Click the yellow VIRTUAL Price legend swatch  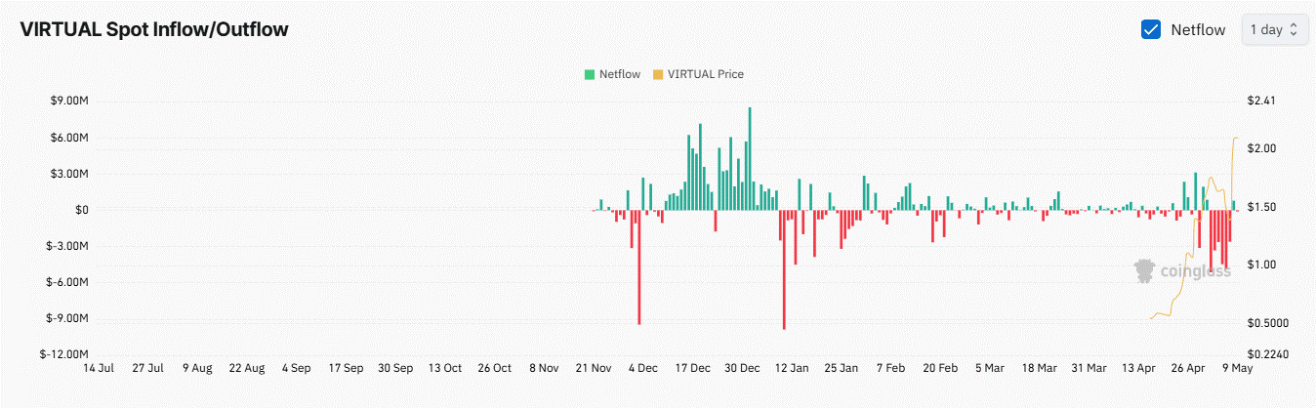click(x=658, y=74)
